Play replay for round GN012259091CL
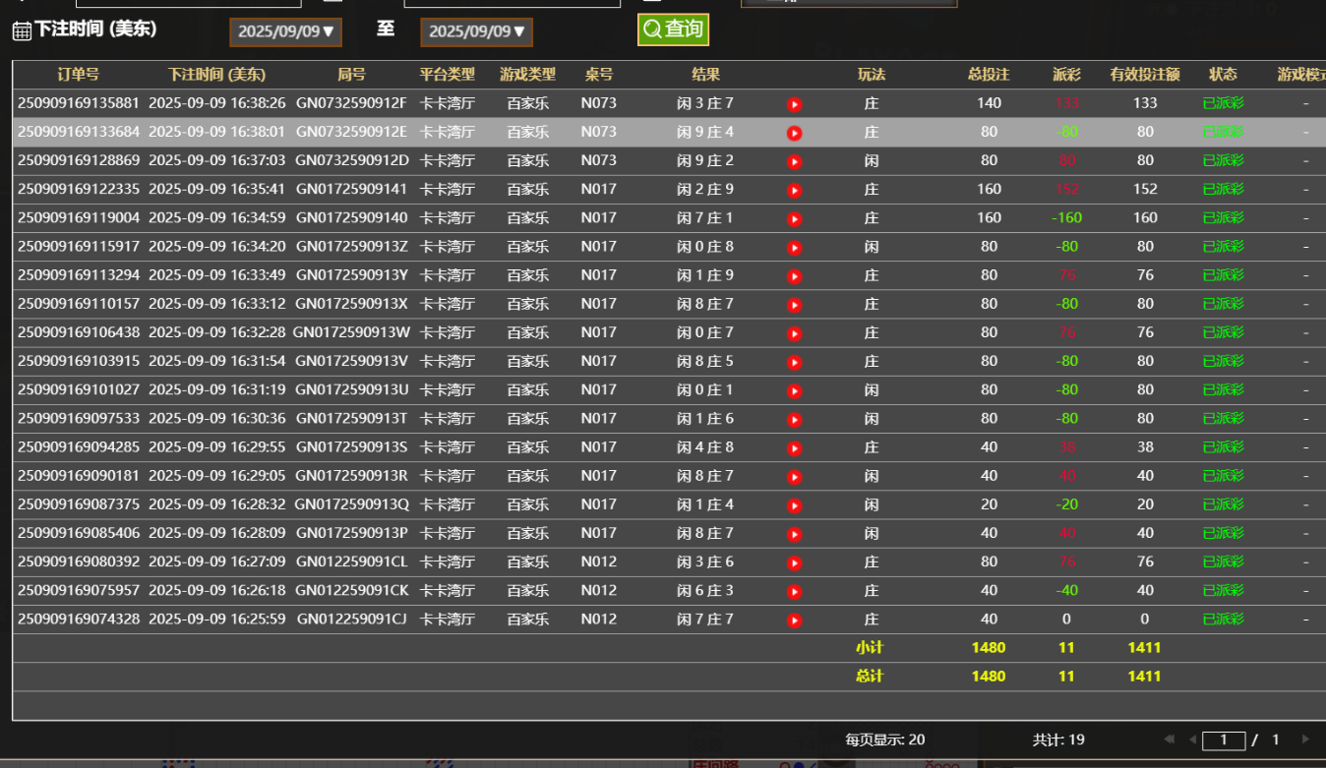Screen dimensions: 1326x768 tap(795, 563)
